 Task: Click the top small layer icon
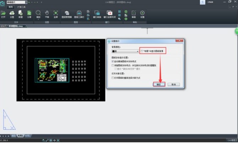click(x=88, y=11)
